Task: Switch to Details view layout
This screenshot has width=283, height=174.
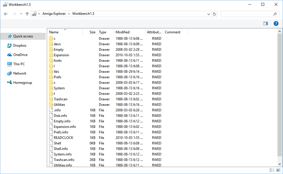Action: 272,170
